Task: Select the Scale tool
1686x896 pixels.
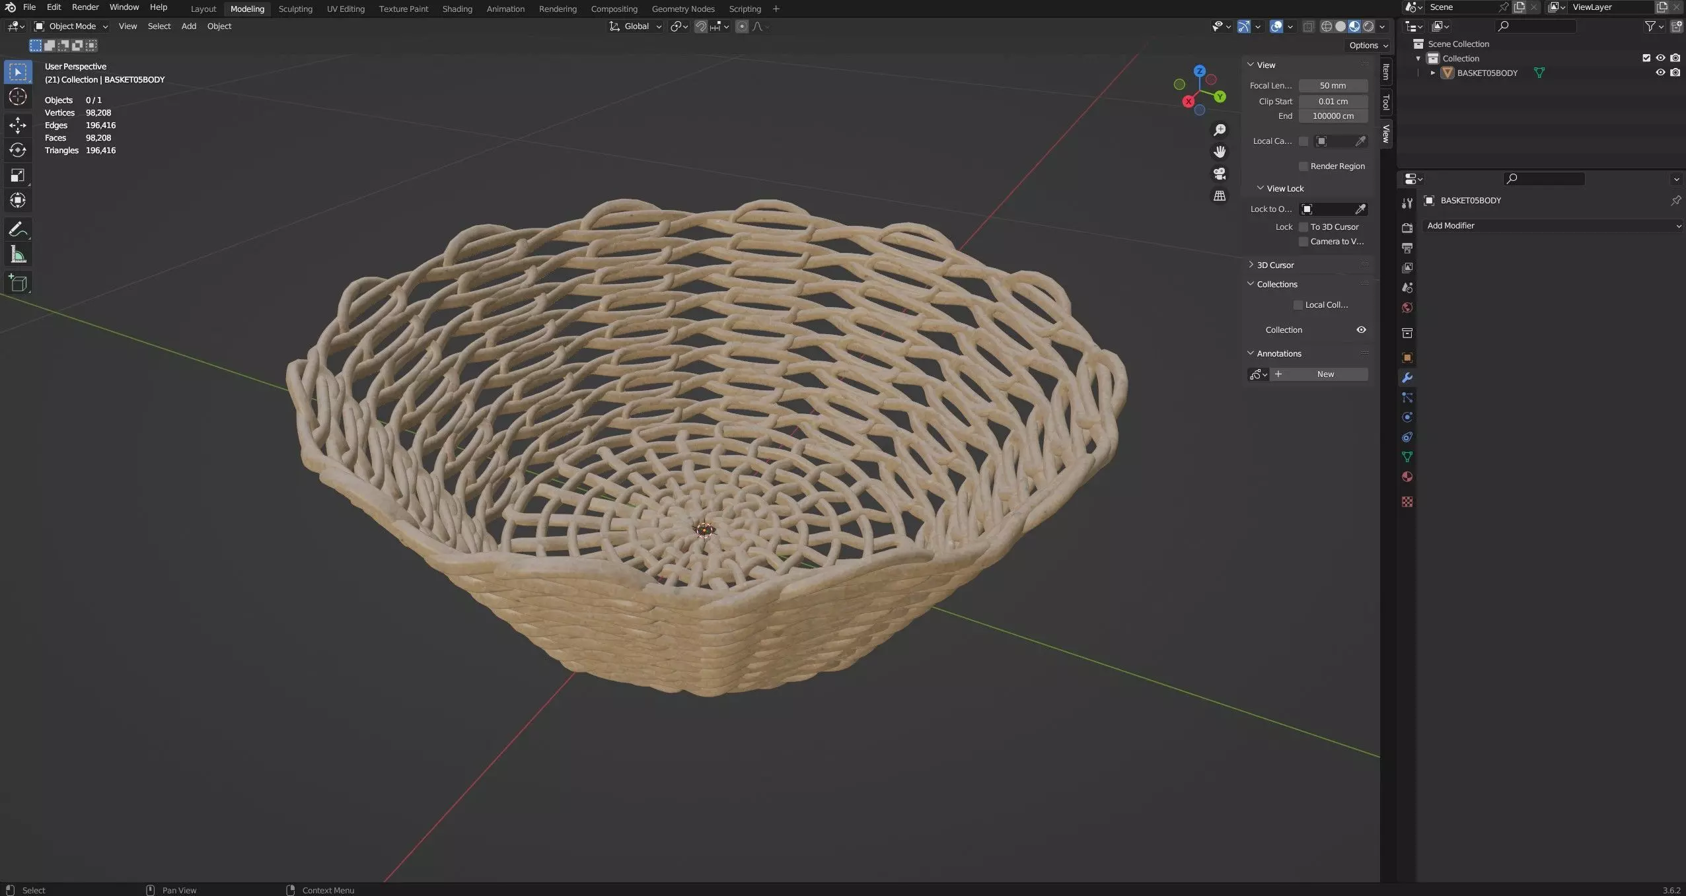Action: 18,175
